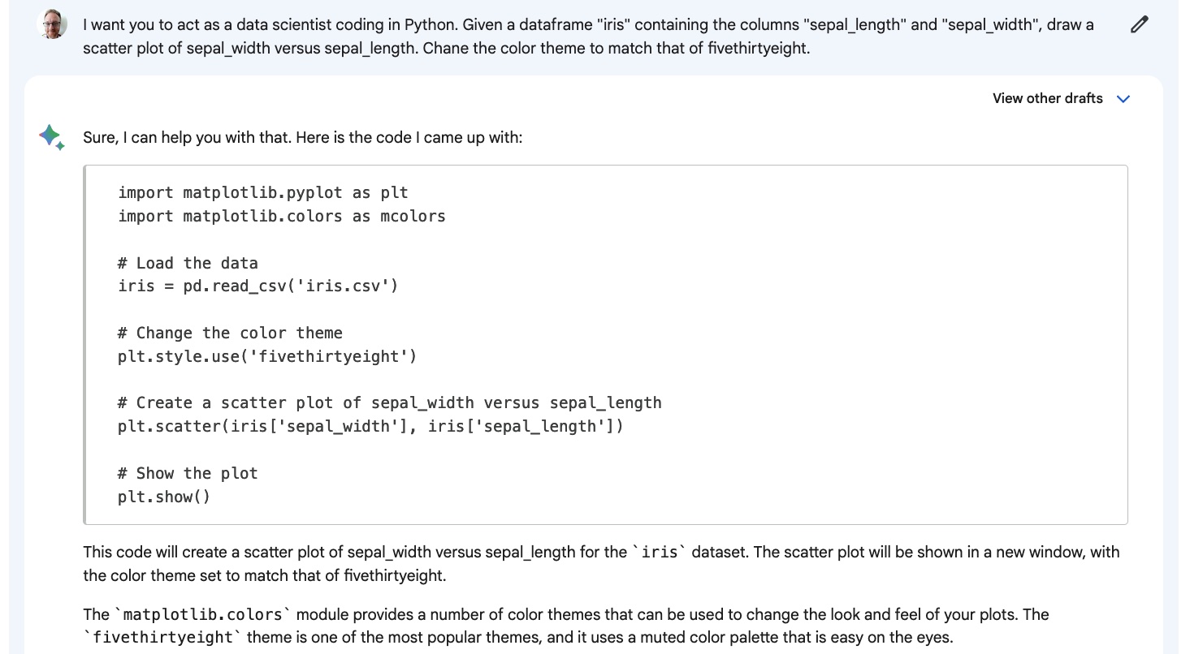
Task: Click the pd.read_csv('iris.csv') line
Action: pos(257,286)
